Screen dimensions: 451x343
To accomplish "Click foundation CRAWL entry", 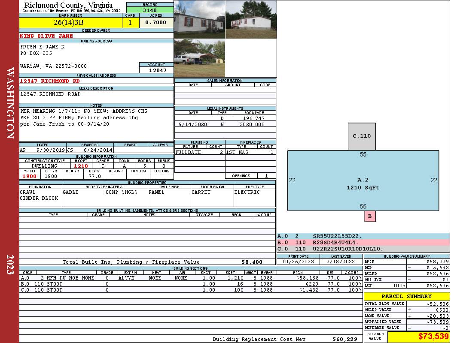I will click(27, 192).
